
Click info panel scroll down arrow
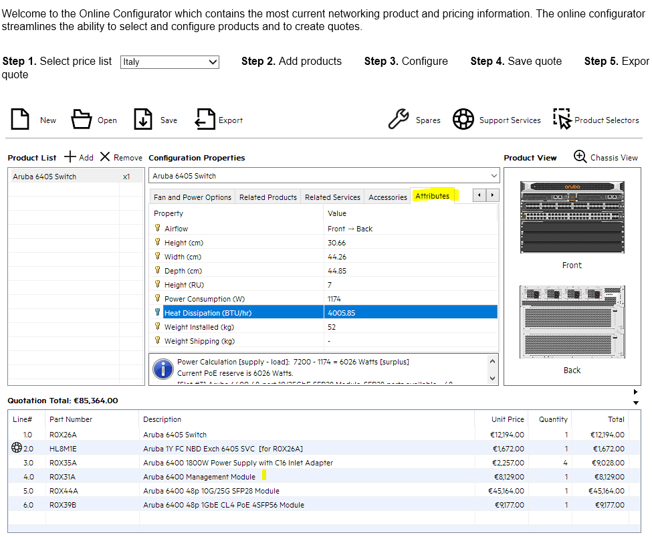(493, 378)
